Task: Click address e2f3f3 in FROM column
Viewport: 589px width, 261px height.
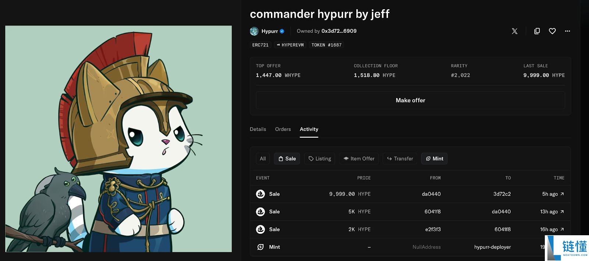Action: tap(433, 229)
